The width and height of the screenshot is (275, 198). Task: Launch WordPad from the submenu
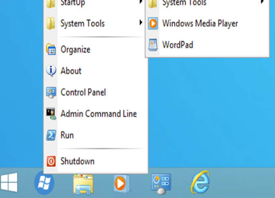[x=177, y=44]
